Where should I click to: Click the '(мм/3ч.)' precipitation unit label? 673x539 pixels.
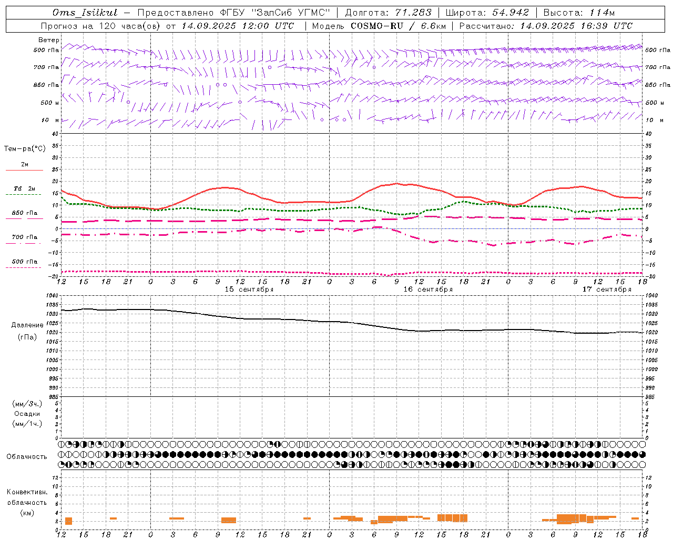pos(27,404)
